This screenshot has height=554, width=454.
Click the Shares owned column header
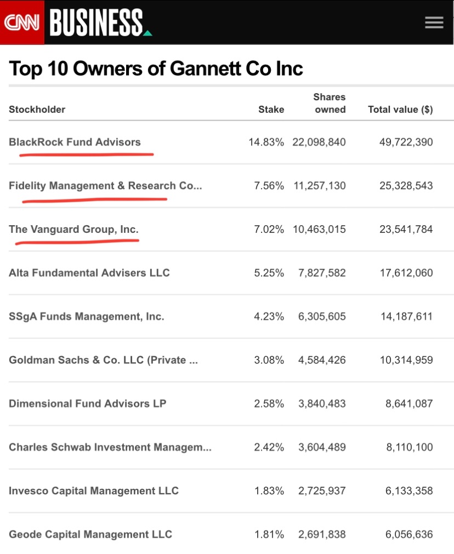click(x=330, y=103)
